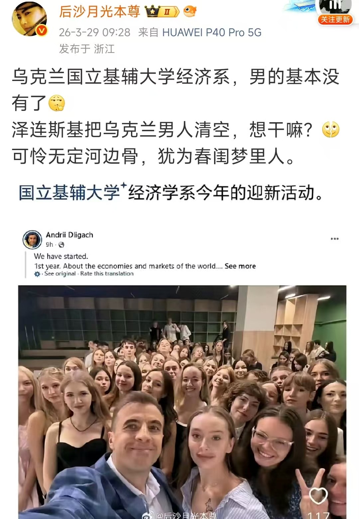The width and height of the screenshot is (359, 519).
Task: Tap the crown membership level badge
Action: 162,12
